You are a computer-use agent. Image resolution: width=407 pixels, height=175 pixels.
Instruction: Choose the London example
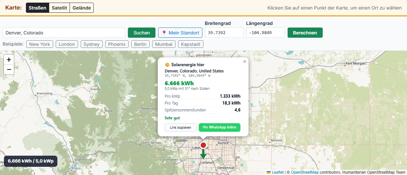coord(67,44)
